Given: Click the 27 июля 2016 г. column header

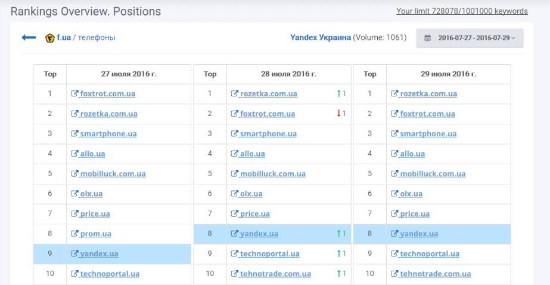Looking at the screenshot, I should [x=129, y=74].
